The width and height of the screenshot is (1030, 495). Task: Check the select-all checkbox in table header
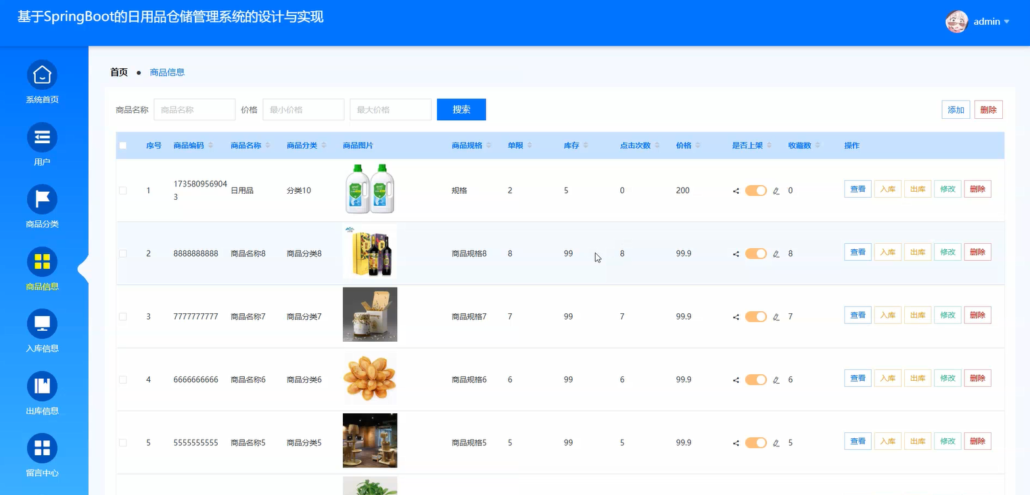[x=123, y=145]
